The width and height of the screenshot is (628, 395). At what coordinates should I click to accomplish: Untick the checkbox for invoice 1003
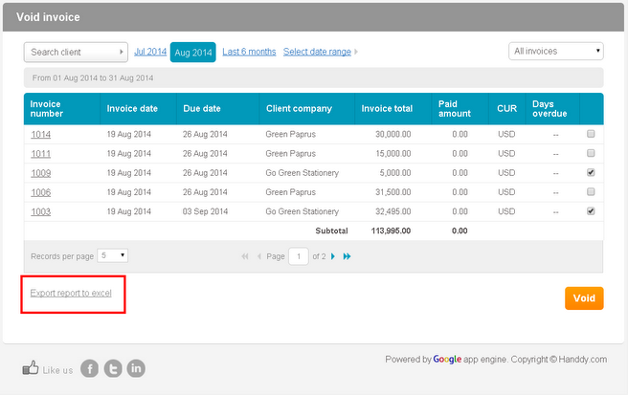point(591,211)
